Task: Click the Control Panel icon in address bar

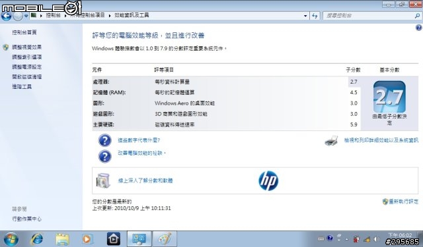Action: pos(34,15)
